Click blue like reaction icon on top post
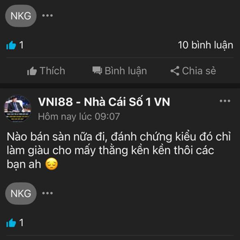 coord(11,45)
